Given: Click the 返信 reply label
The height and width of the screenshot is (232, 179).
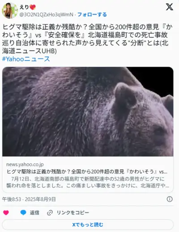Looking at the screenshot, I should click(x=34, y=213).
